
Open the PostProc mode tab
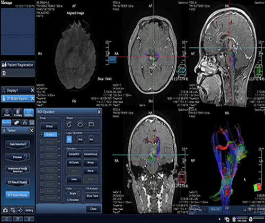(x=29, y=113)
